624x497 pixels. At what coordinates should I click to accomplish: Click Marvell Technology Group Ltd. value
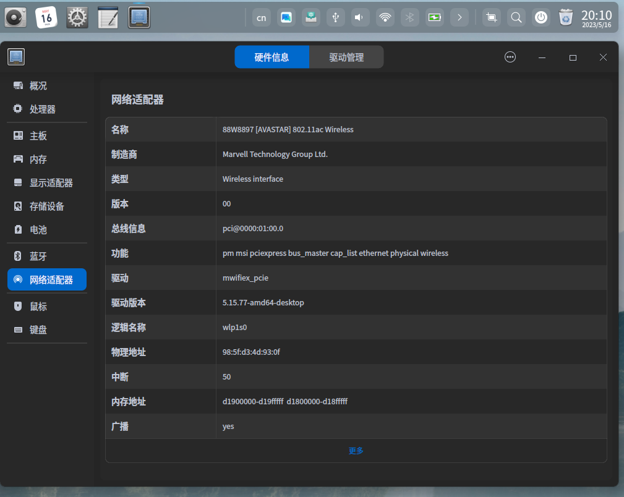pyautogui.click(x=275, y=154)
